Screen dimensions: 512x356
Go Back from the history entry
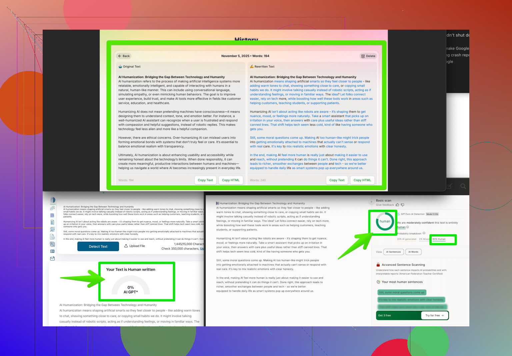click(124, 56)
